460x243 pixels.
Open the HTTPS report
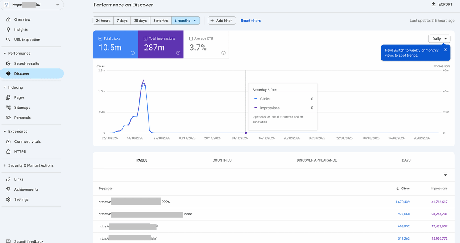click(x=9, y=151)
